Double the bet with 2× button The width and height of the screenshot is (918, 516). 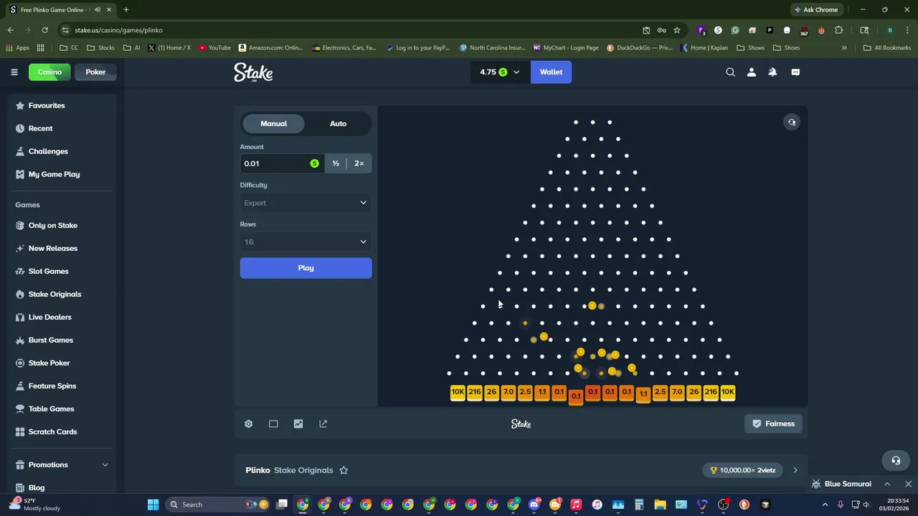point(359,163)
